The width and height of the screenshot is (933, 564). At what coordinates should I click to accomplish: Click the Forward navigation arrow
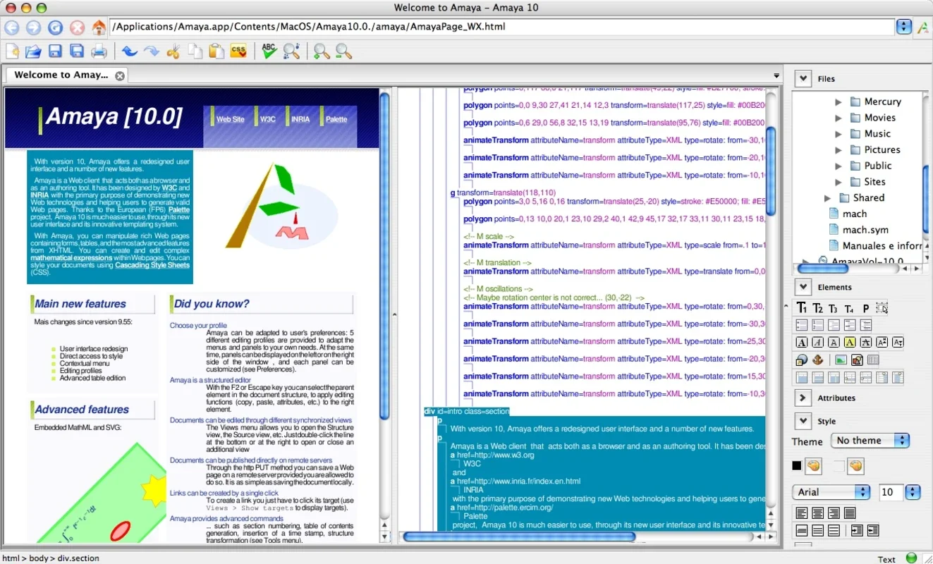pyautogui.click(x=34, y=27)
